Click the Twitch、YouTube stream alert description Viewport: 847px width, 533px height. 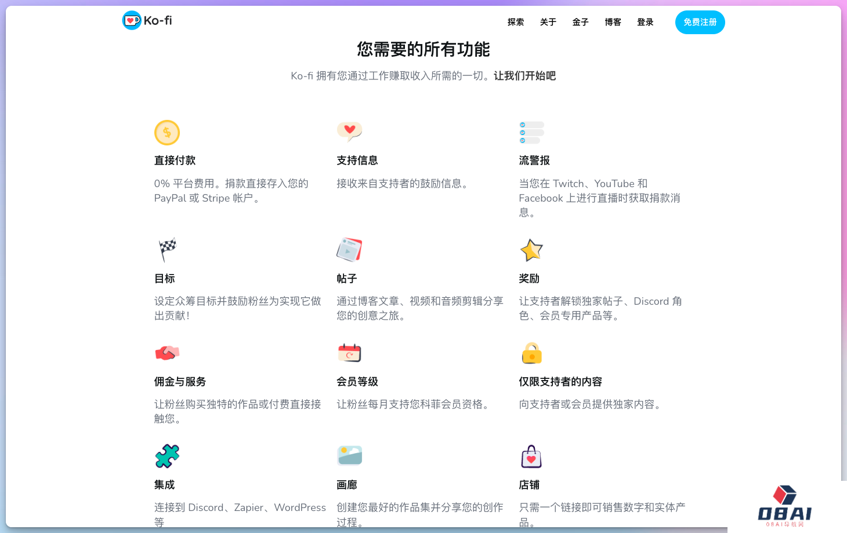point(600,198)
